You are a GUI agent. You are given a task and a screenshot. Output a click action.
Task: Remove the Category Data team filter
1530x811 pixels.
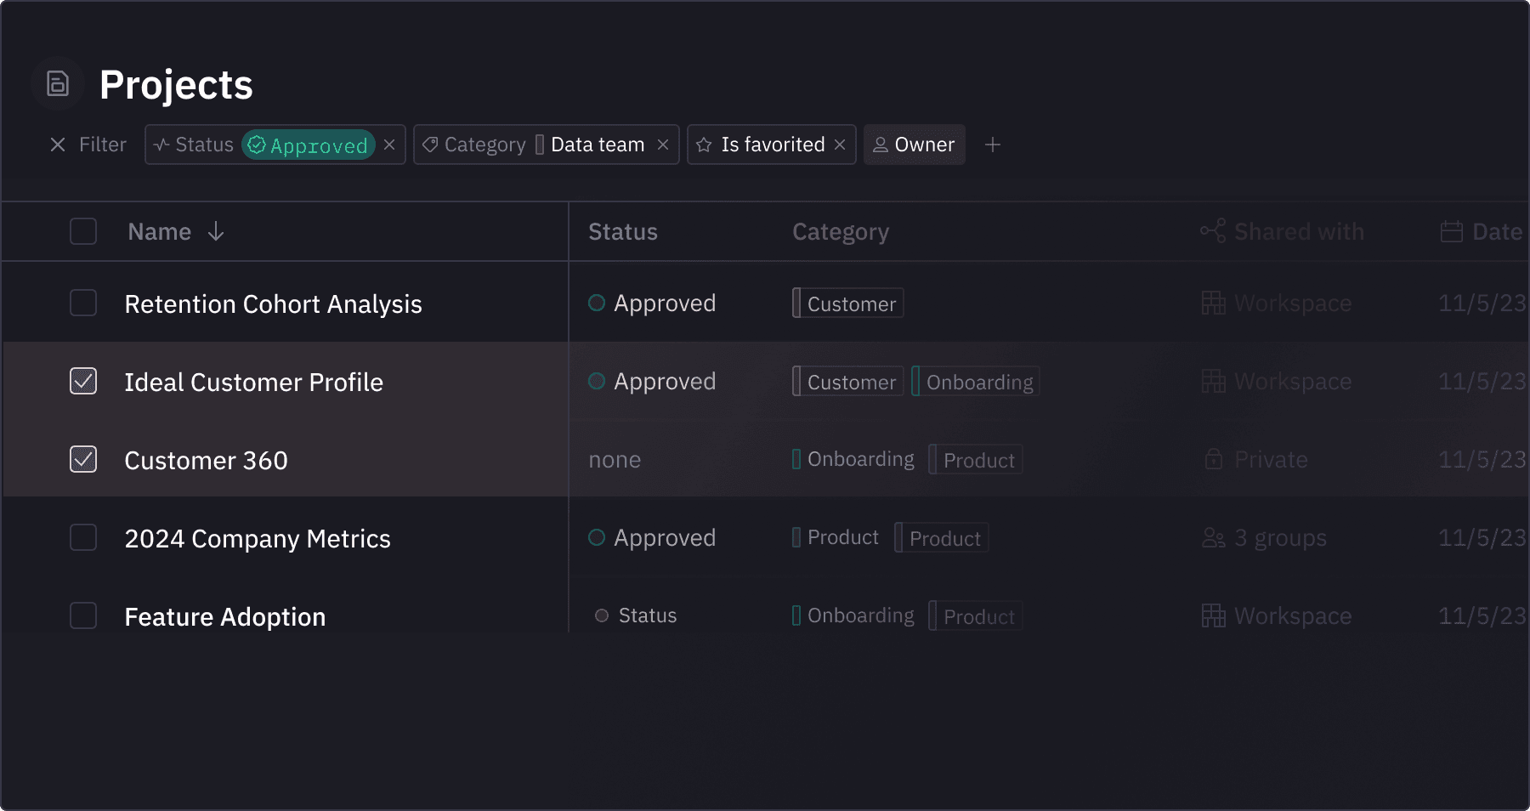[x=663, y=145]
